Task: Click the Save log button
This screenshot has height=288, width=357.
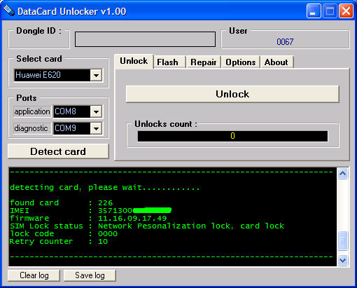Action: tap(90, 275)
